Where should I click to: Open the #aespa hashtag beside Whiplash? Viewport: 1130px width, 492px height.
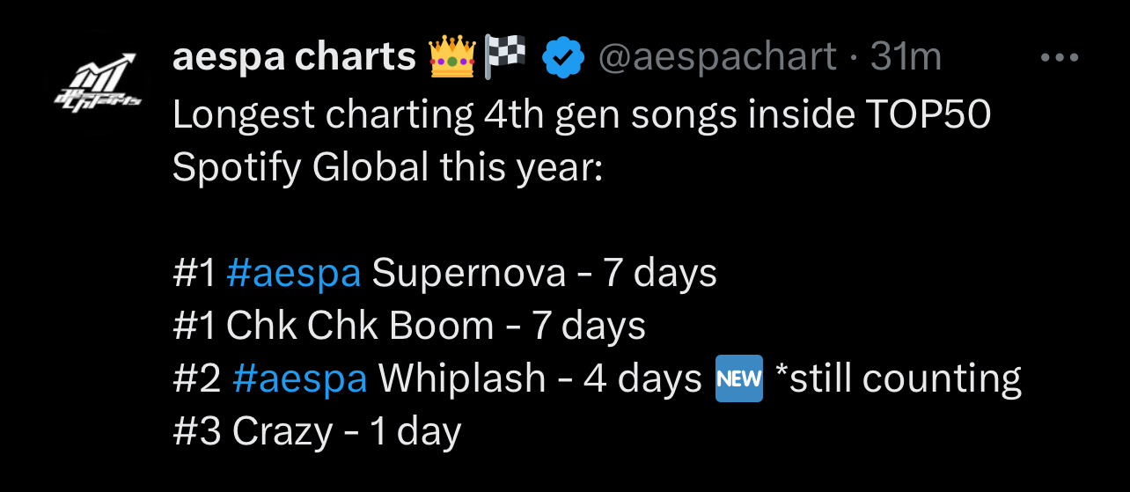[x=299, y=379]
